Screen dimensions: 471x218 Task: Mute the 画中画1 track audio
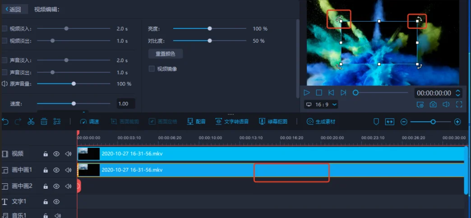tap(68, 170)
